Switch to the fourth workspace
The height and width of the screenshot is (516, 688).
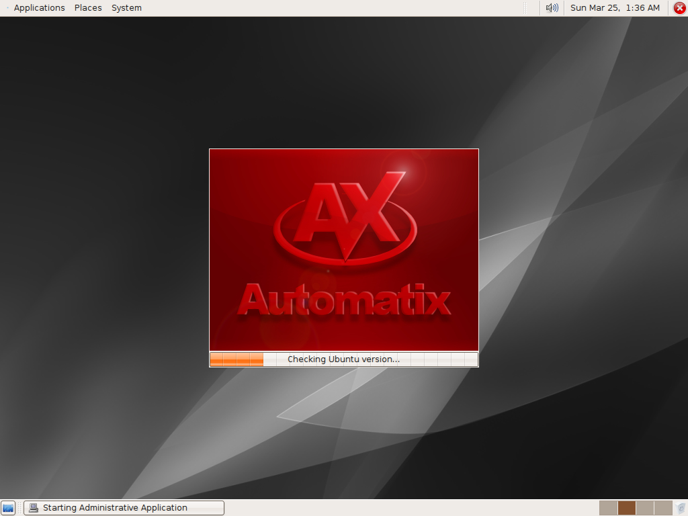pos(663,508)
